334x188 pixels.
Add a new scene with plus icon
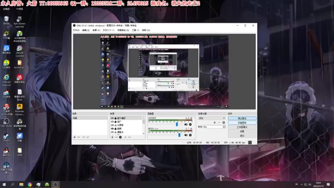pyautogui.click(x=75, y=137)
